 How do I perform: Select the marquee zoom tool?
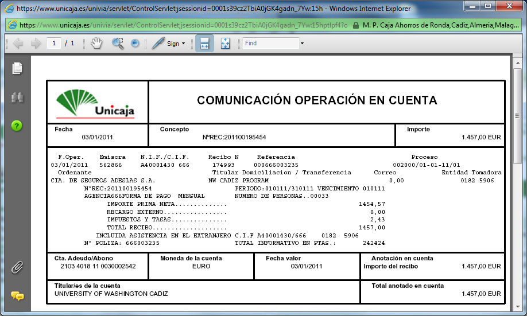[118, 44]
